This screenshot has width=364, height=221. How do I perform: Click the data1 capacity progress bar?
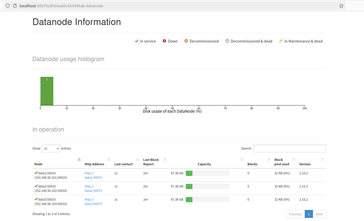tap(207, 173)
